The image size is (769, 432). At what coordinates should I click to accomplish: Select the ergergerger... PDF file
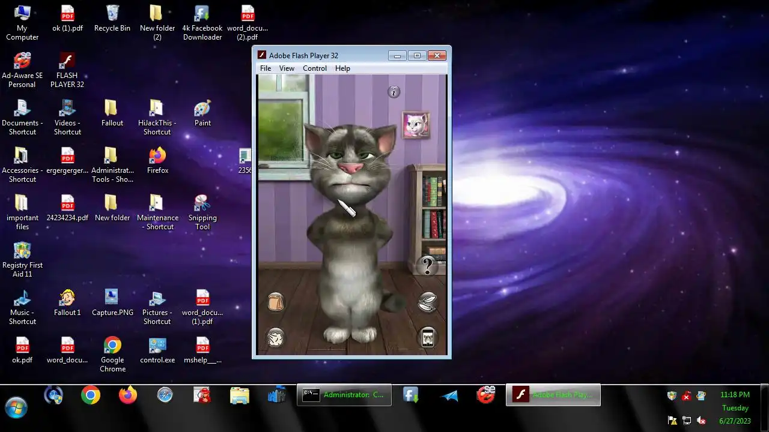67,161
